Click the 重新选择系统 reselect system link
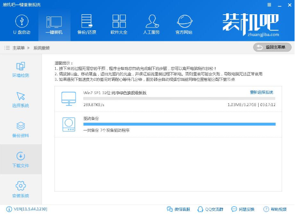The height and width of the screenshot is (215, 295). click(261, 92)
